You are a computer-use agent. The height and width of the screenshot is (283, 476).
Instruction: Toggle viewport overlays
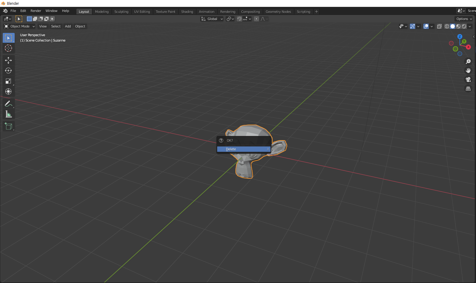coord(426,26)
